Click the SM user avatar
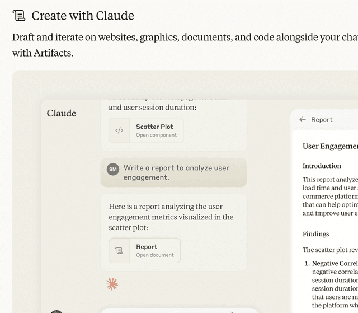358x313 pixels. [113, 169]
